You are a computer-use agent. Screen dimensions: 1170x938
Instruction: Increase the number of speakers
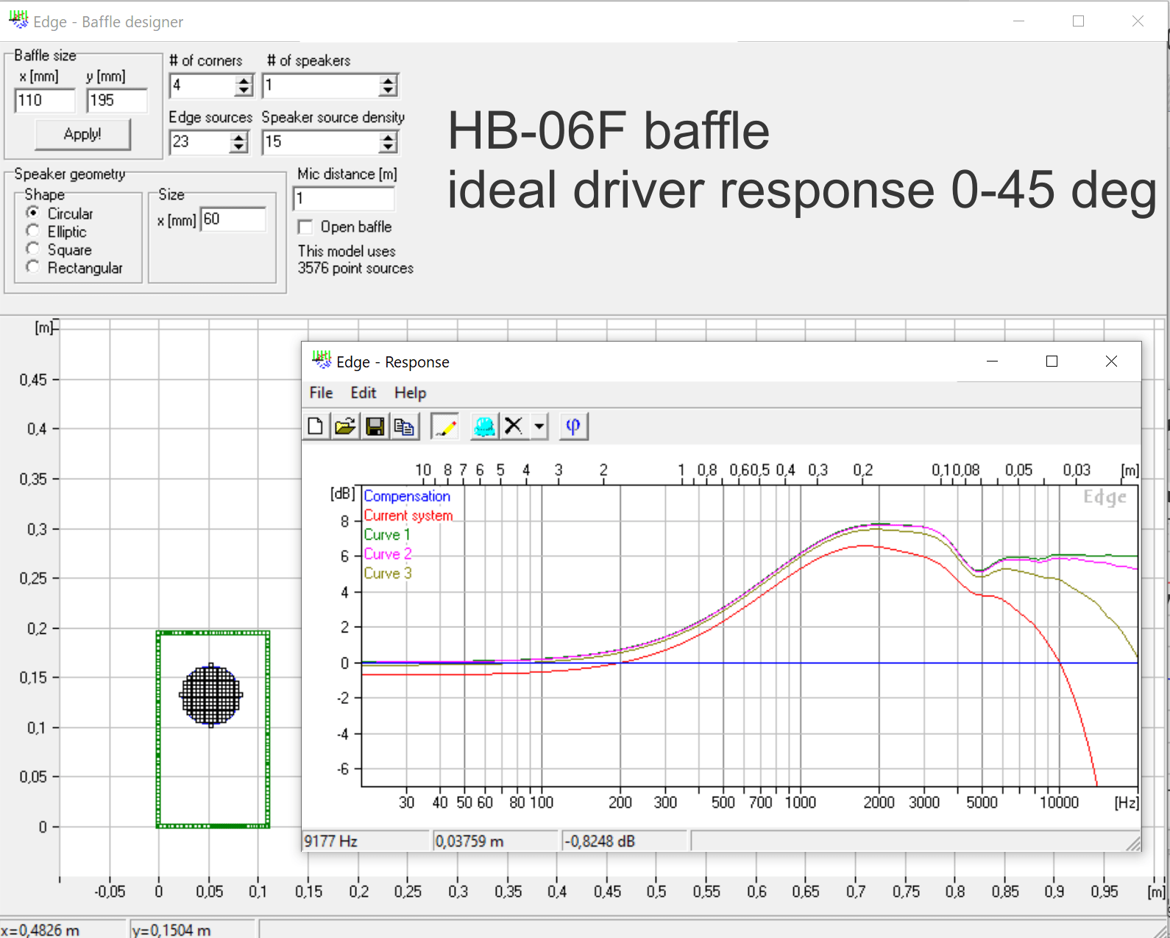point(389,80)
